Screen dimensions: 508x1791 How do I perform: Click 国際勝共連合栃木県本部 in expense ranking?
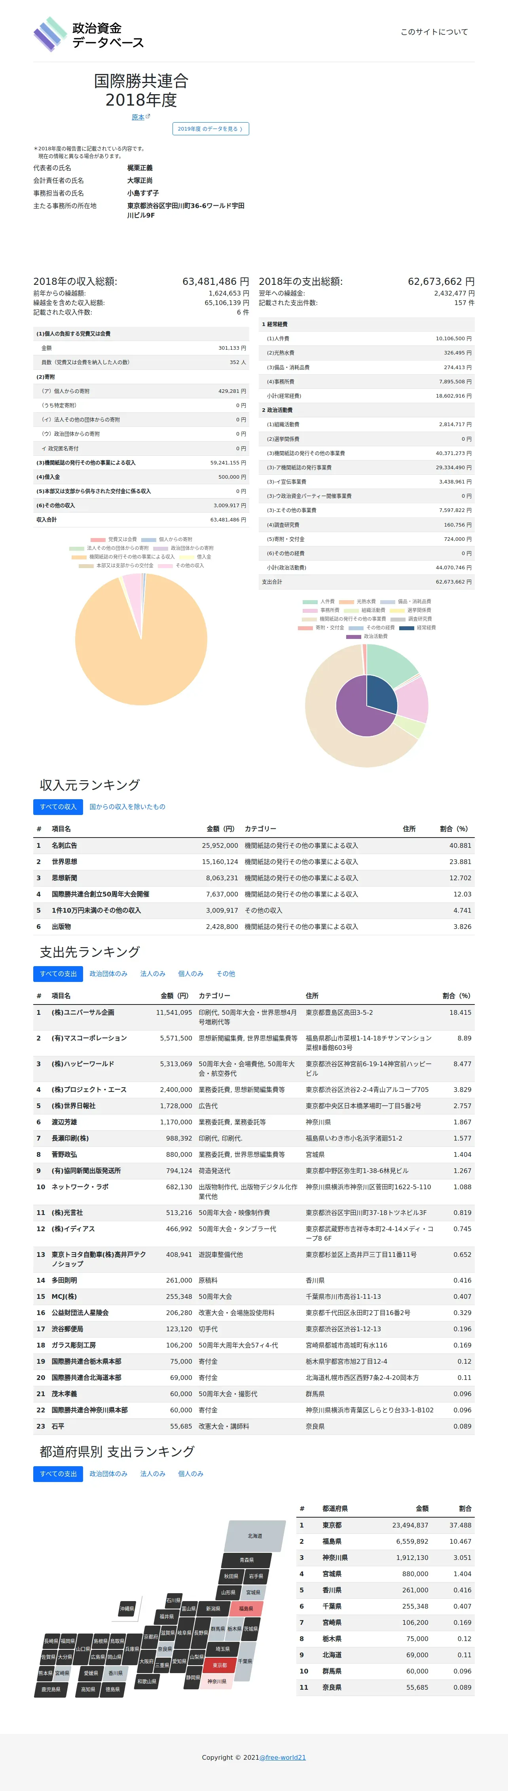86,1361
